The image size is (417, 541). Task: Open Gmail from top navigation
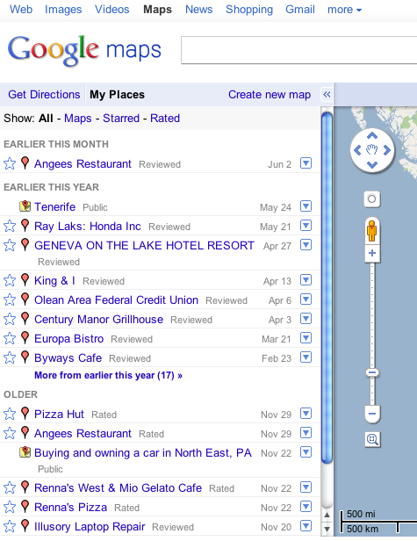(x=300, y=10)
